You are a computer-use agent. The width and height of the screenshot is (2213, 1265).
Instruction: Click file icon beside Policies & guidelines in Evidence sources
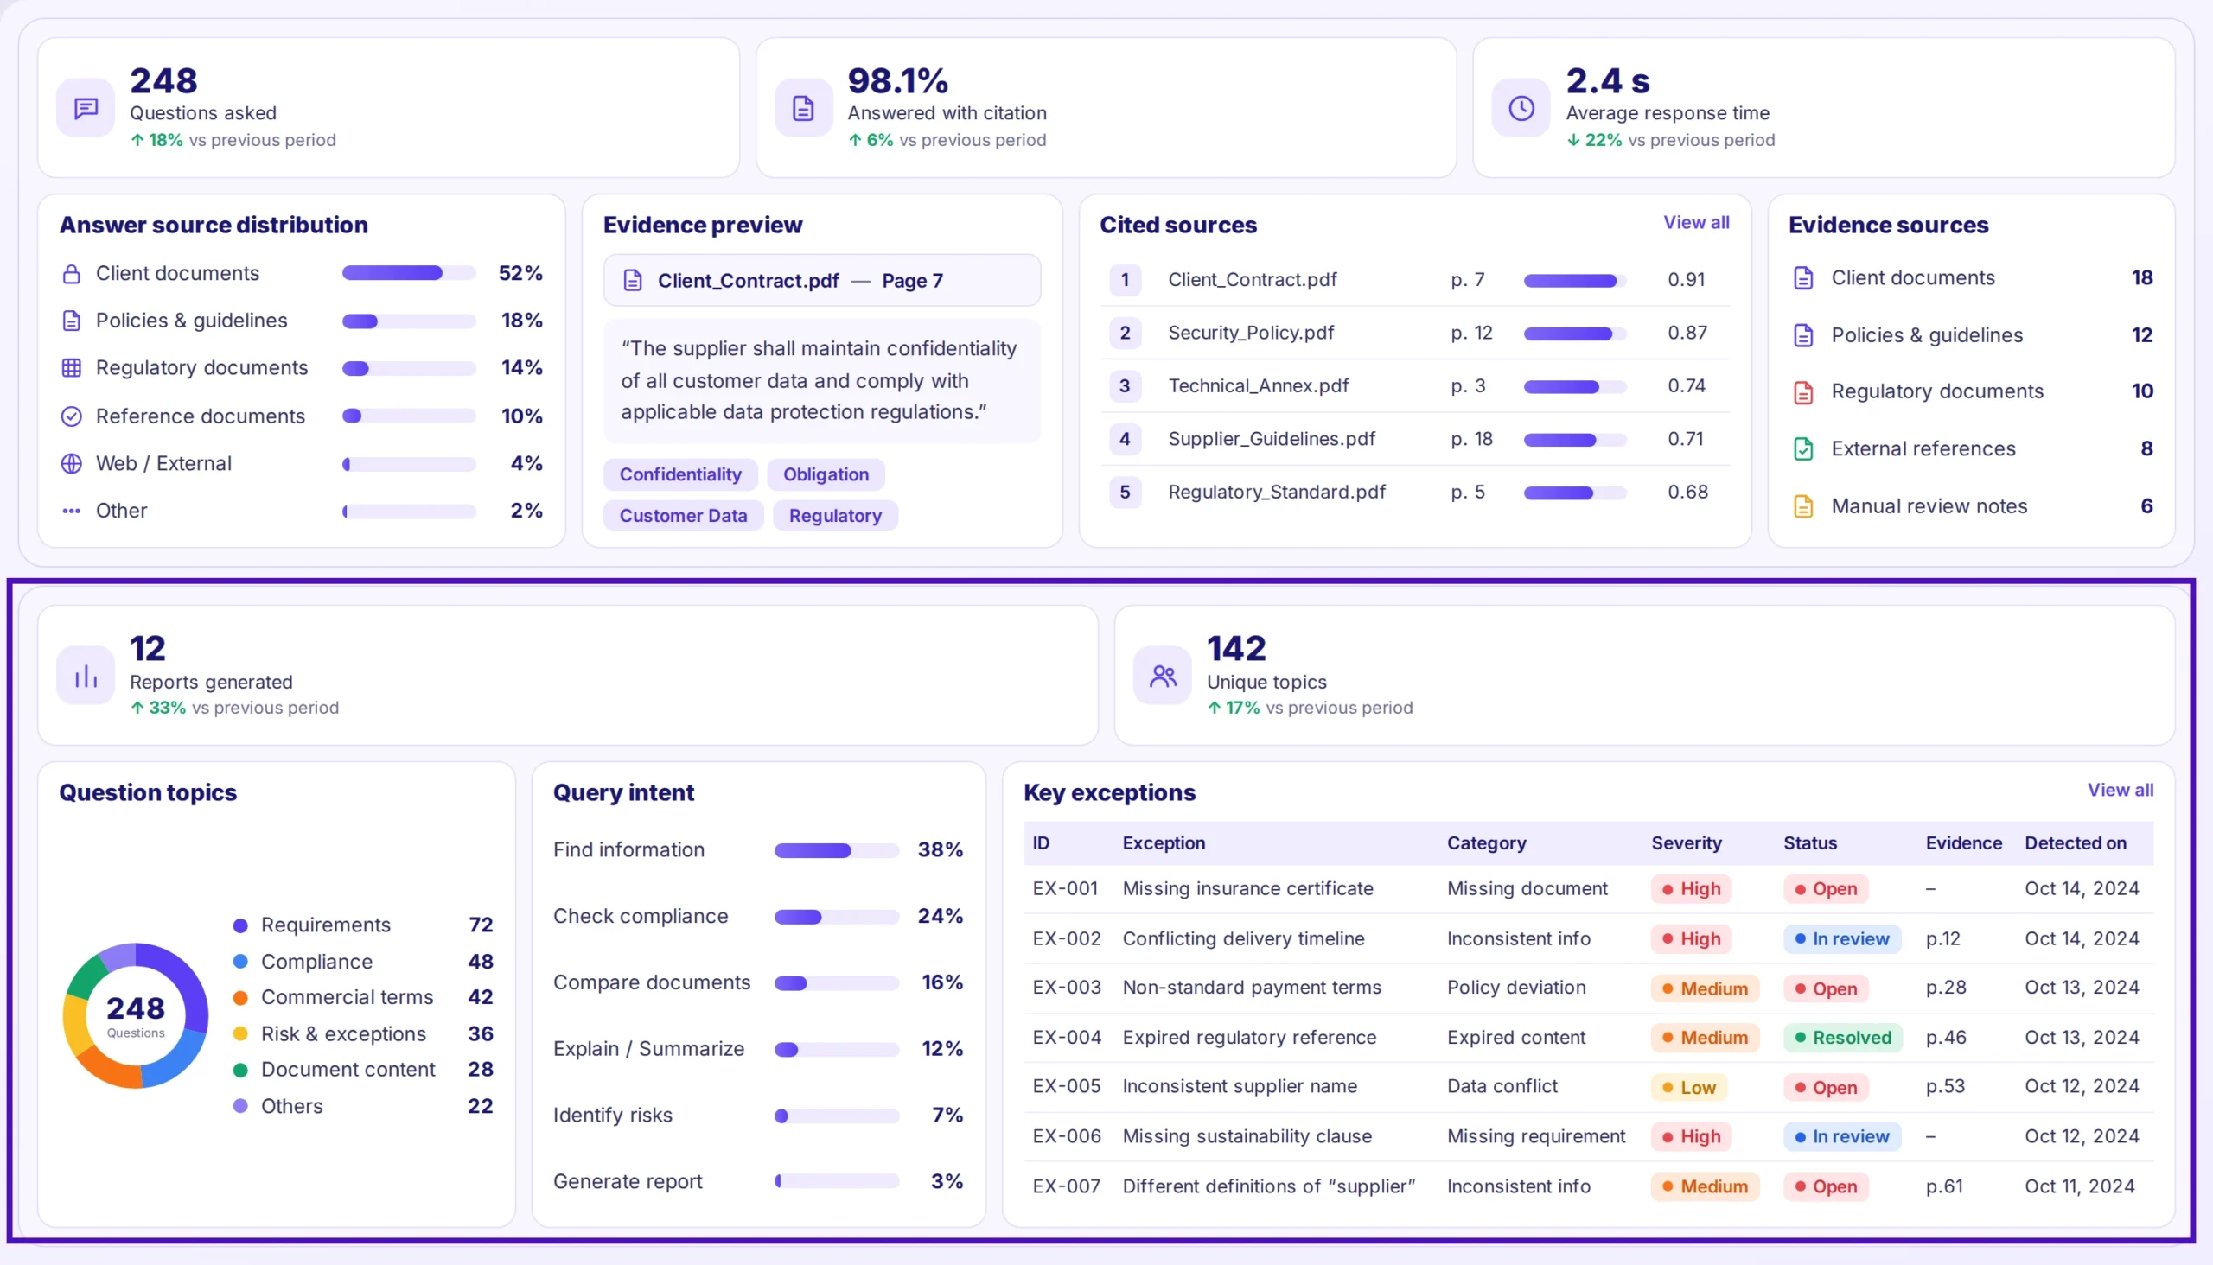[1802, 335]
